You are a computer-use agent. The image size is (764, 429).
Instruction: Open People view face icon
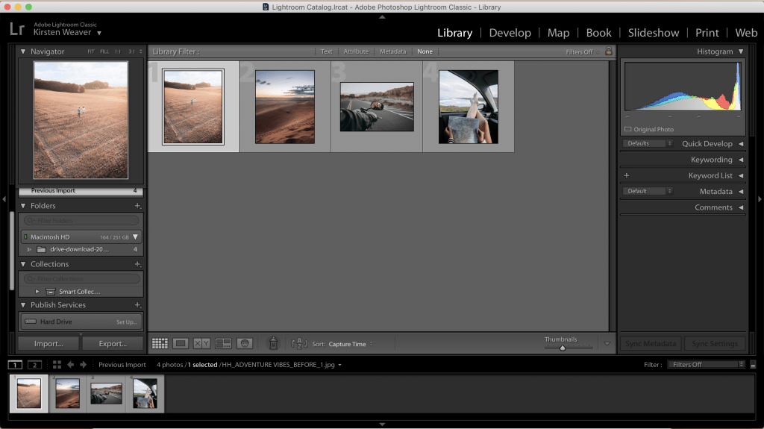tap(245, 344)
